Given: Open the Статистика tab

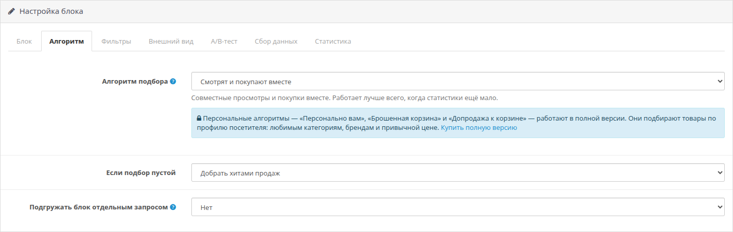Looking at the screenshot, I should [x=333, y=41].
